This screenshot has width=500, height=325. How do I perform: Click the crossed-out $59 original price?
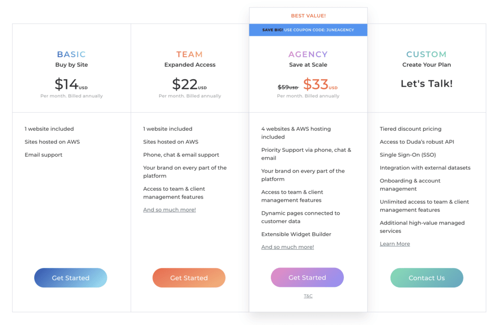tap(288, 87)
